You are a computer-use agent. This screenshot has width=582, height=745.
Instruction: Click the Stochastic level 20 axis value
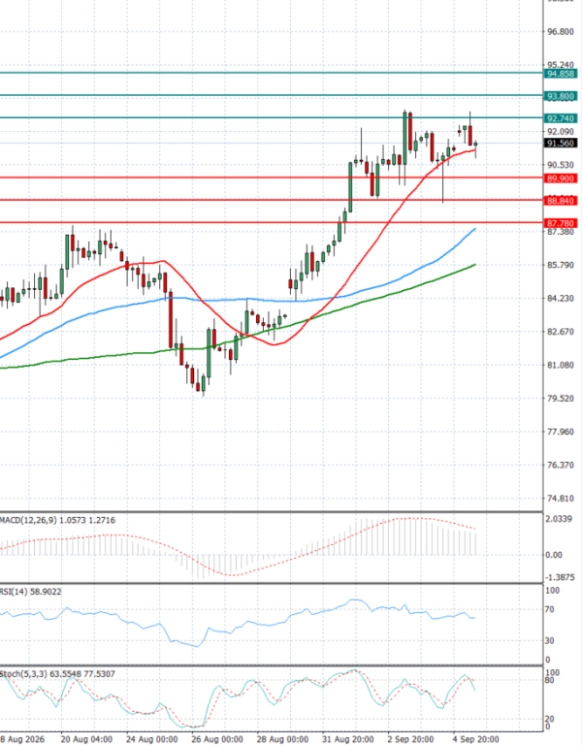(x=550, y=720)
